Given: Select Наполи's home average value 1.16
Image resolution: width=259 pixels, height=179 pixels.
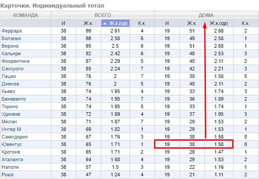Looking at the screenshot, I should [x=219, y=167].
